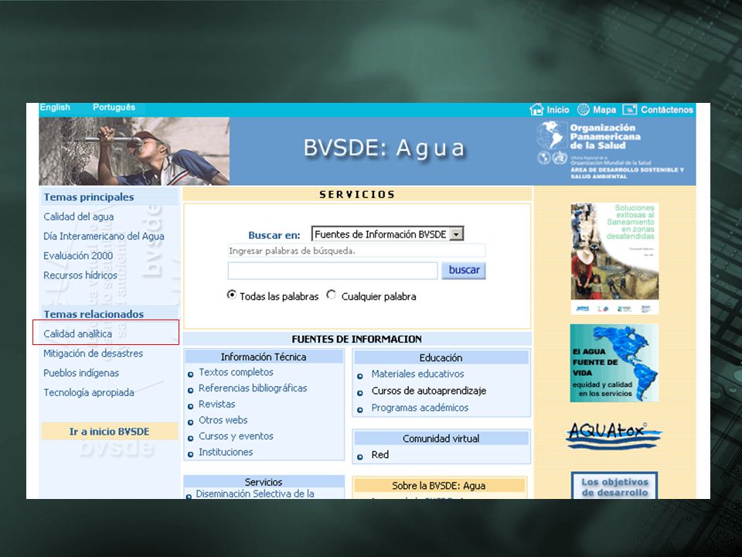This screenshot has height=557, width=742.
Task: Open Los objetivos de desarrollo banner
Action: click(614, 485)
